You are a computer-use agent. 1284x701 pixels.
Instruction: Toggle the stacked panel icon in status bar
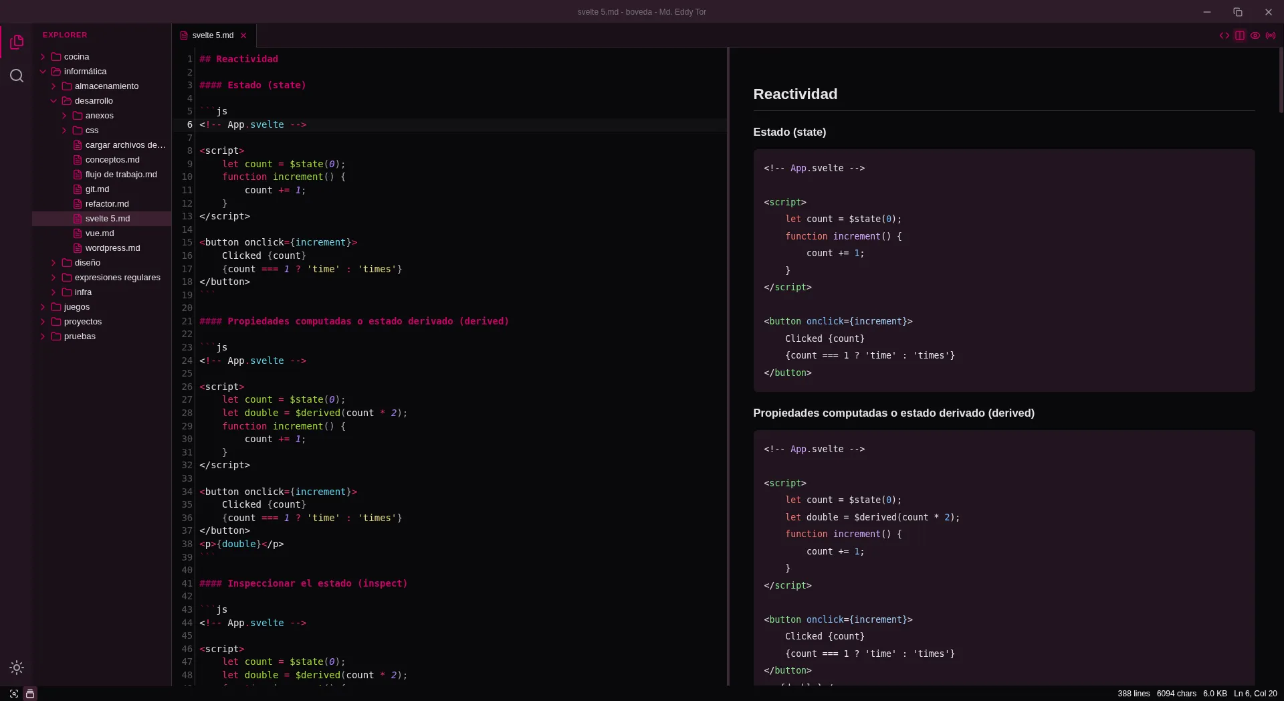coord(30,694)
